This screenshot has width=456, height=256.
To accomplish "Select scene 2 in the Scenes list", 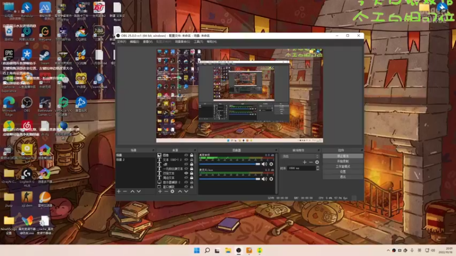I will (x=135, y=160).
